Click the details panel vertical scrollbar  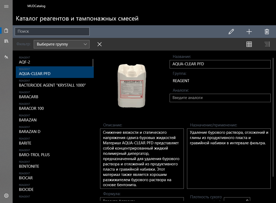coord(273,117)
